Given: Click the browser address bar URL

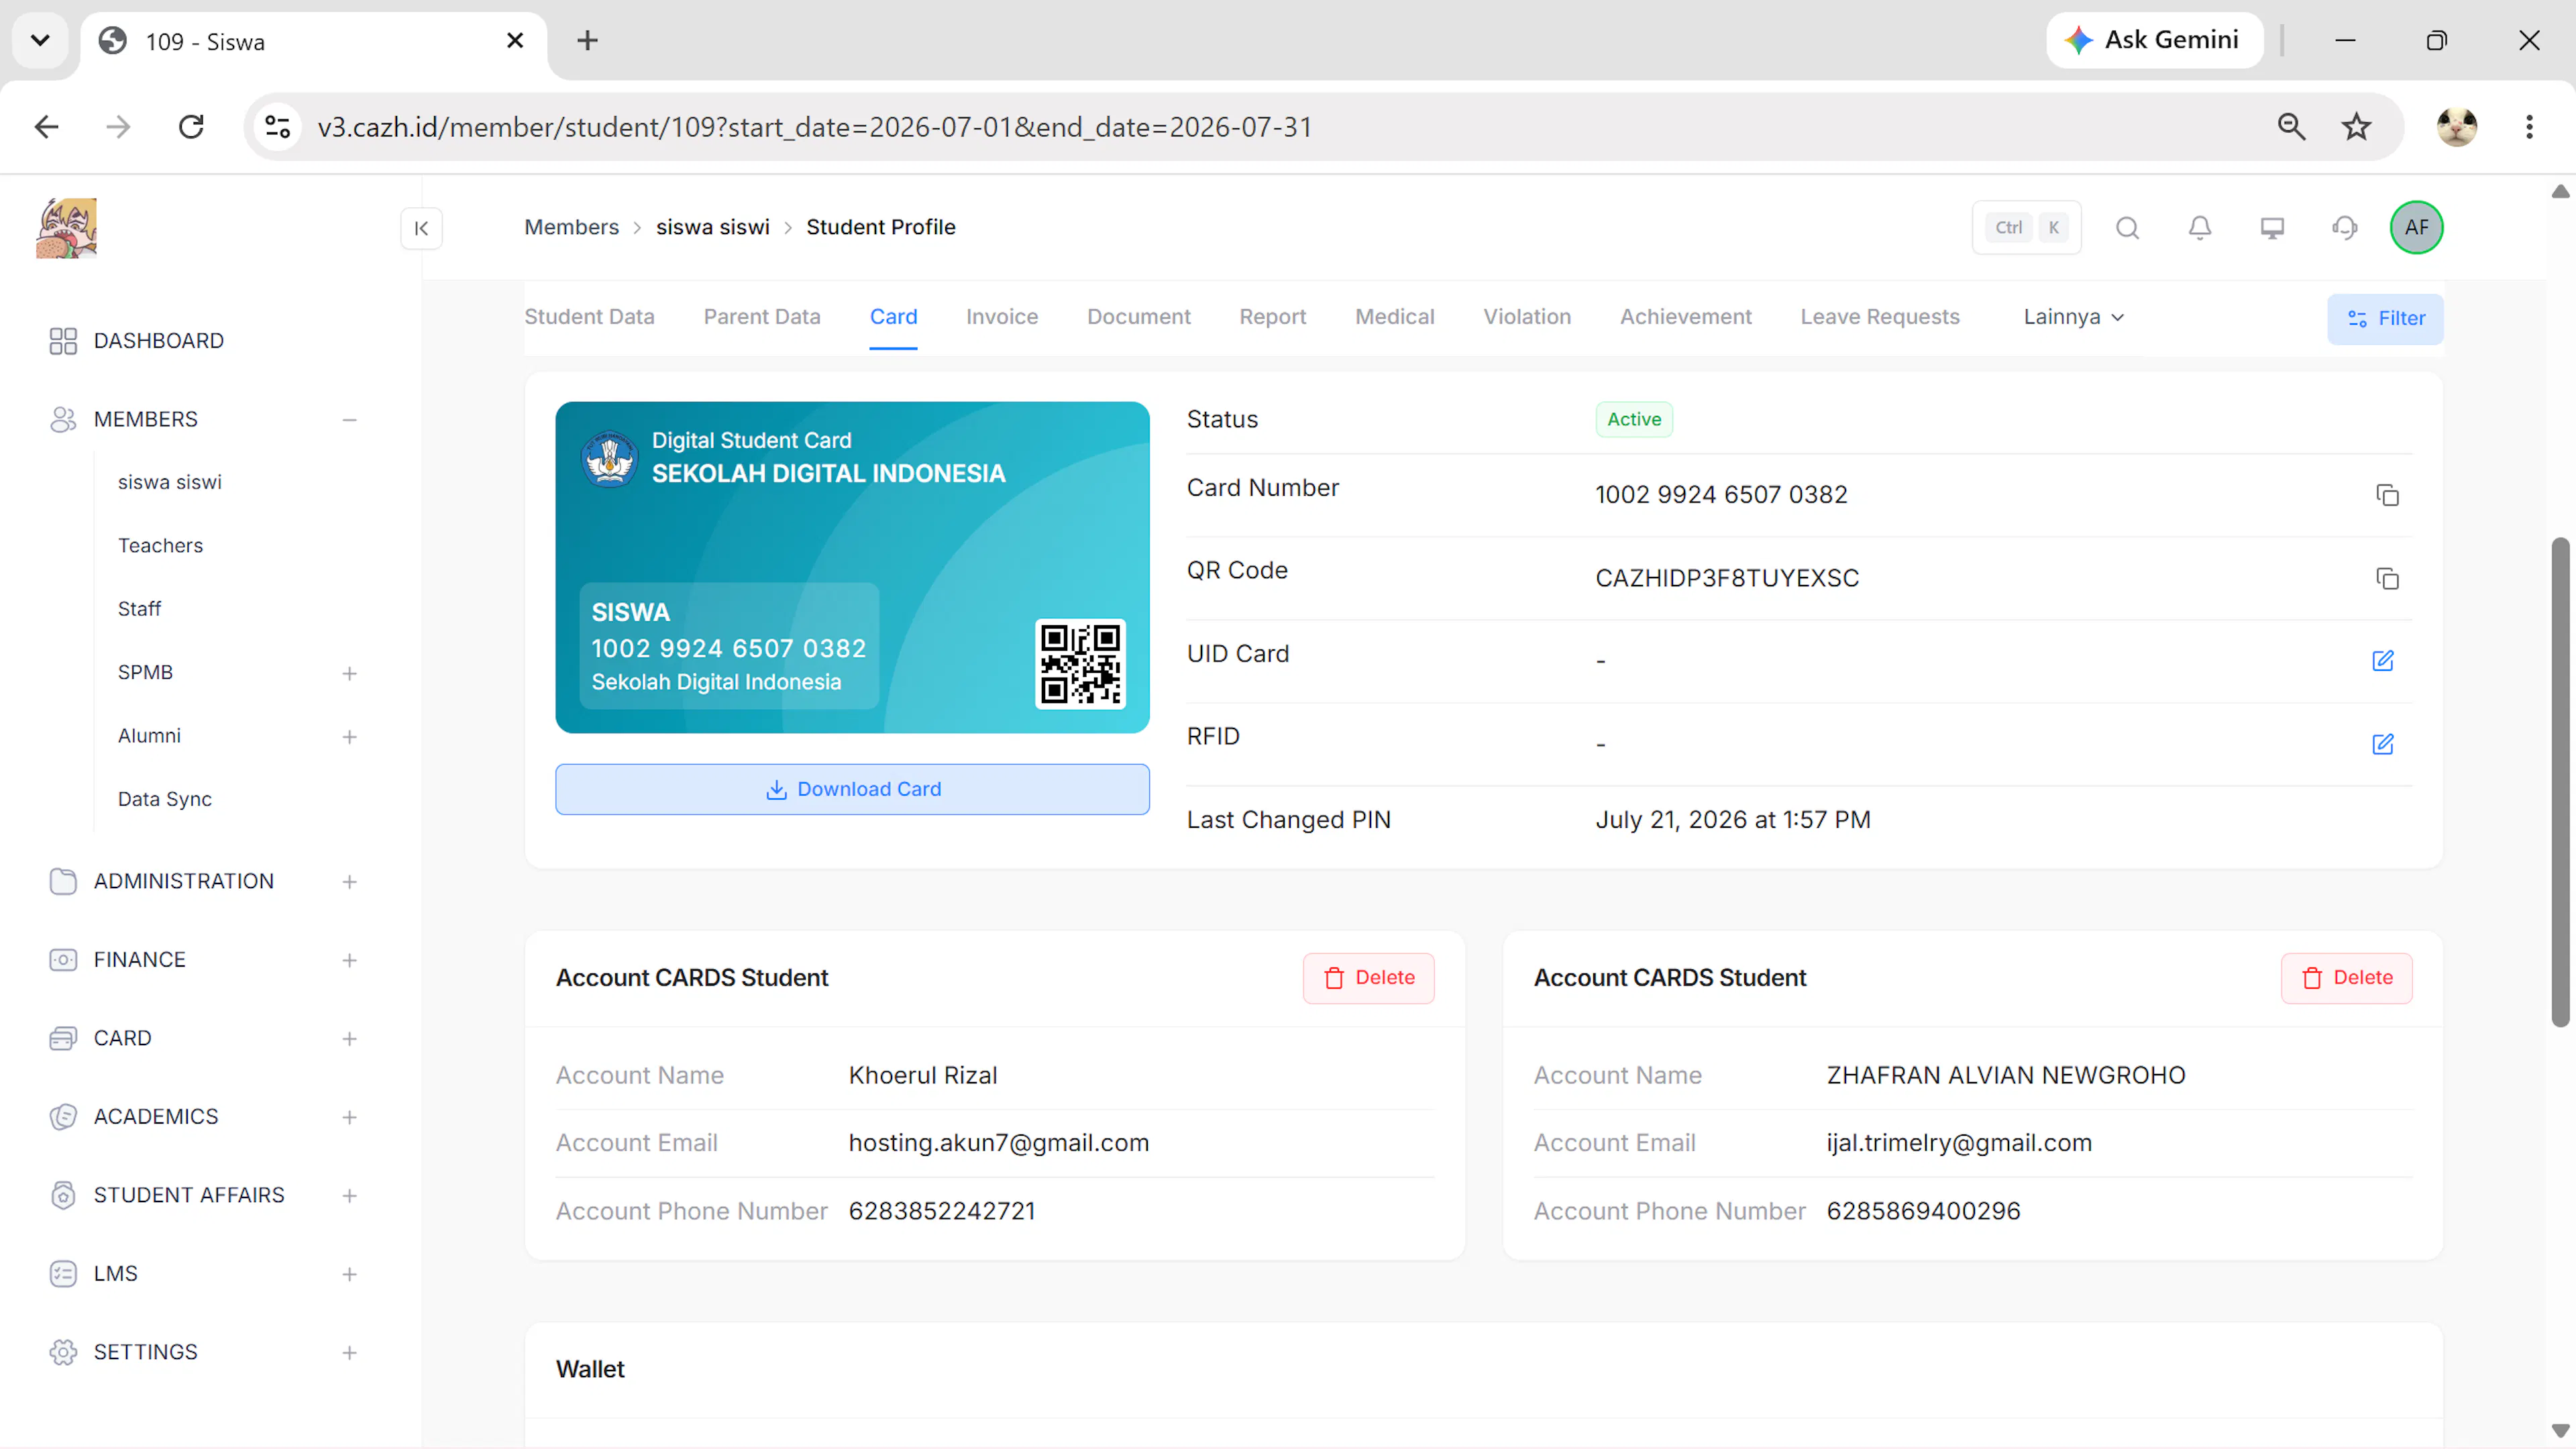Looking at the screenshot, I should (x=815, y=127).
